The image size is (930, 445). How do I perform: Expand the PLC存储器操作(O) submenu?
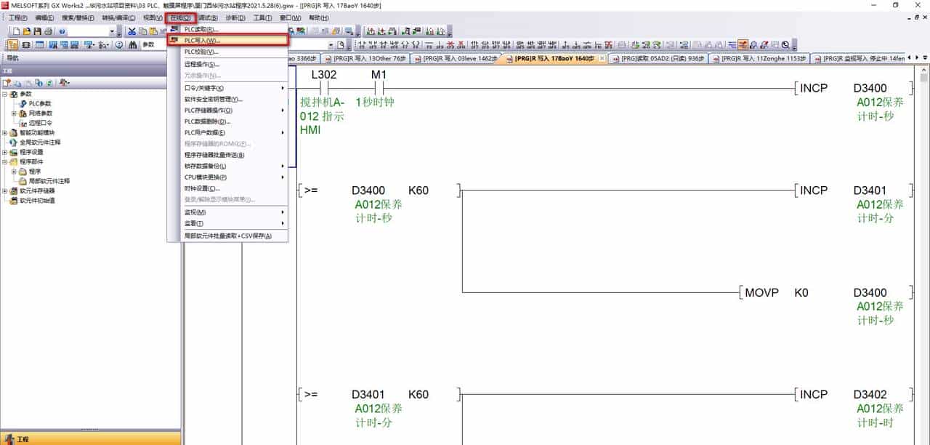point(232,111)
